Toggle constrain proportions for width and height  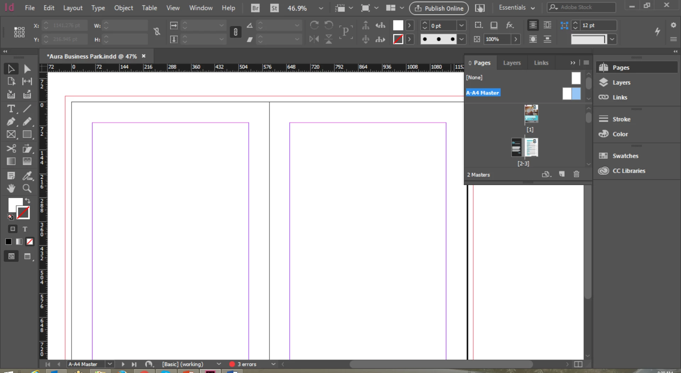[157, 32]
